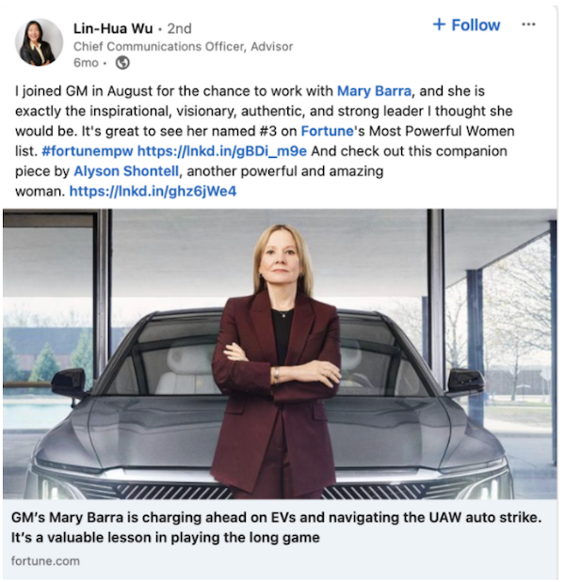This screenshot has width=565, height=582.
Task: Click the 6mo post timestamp
Action: pos(86,63)
